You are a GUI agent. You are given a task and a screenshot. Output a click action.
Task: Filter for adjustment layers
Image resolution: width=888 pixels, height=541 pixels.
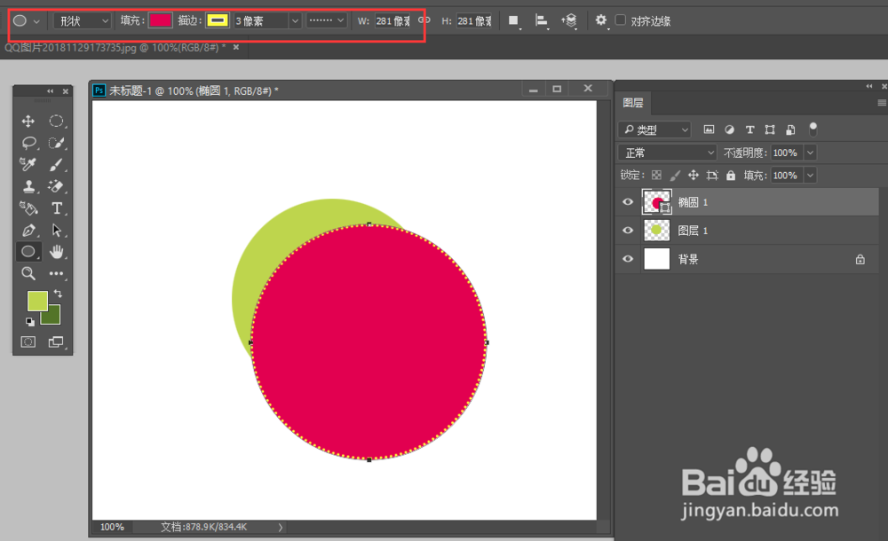click(x=729, y=129)
